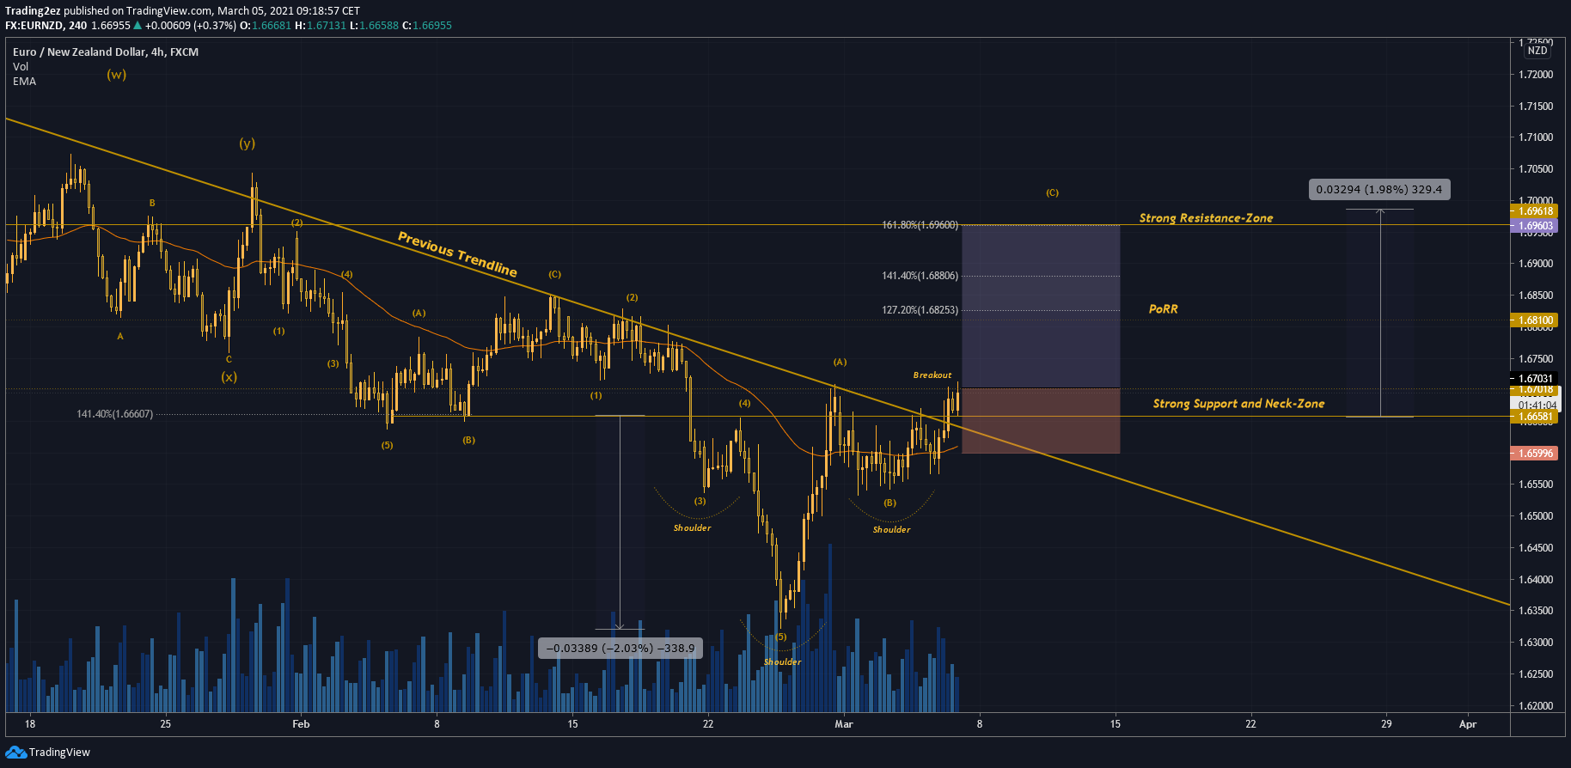Image resolution: width=1571 pixels, height=768 pixels.
Task: Click the (w) wave label
Action: pyautogui.click(x=117, y=75)
